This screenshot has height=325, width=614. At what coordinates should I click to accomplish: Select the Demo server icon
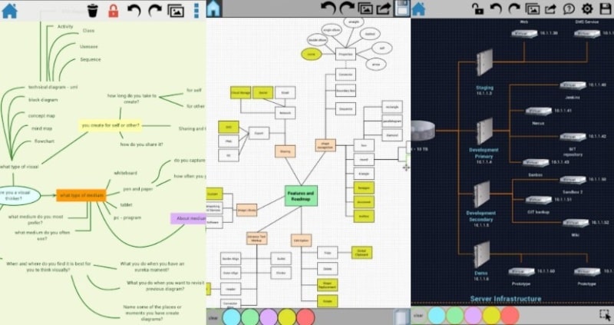(x=482, y=254)
